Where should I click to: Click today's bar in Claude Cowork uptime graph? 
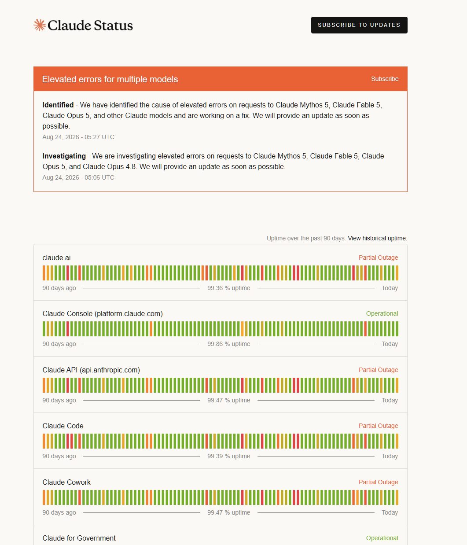[397, 497]
